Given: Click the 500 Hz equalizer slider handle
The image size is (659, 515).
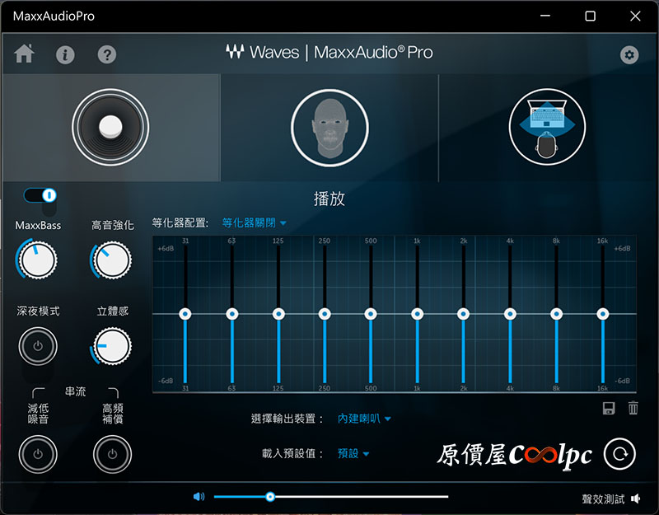Looking at the screenshot, I should [x=371, y=314].
